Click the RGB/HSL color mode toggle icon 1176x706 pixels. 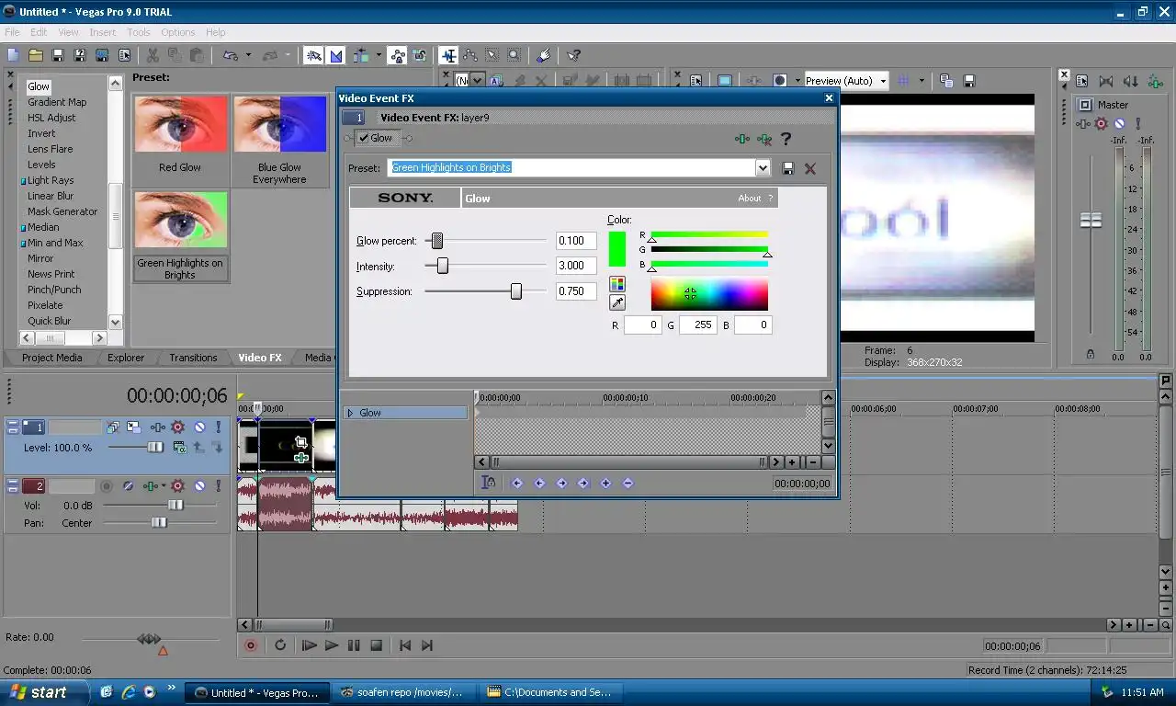coord(617,284)
